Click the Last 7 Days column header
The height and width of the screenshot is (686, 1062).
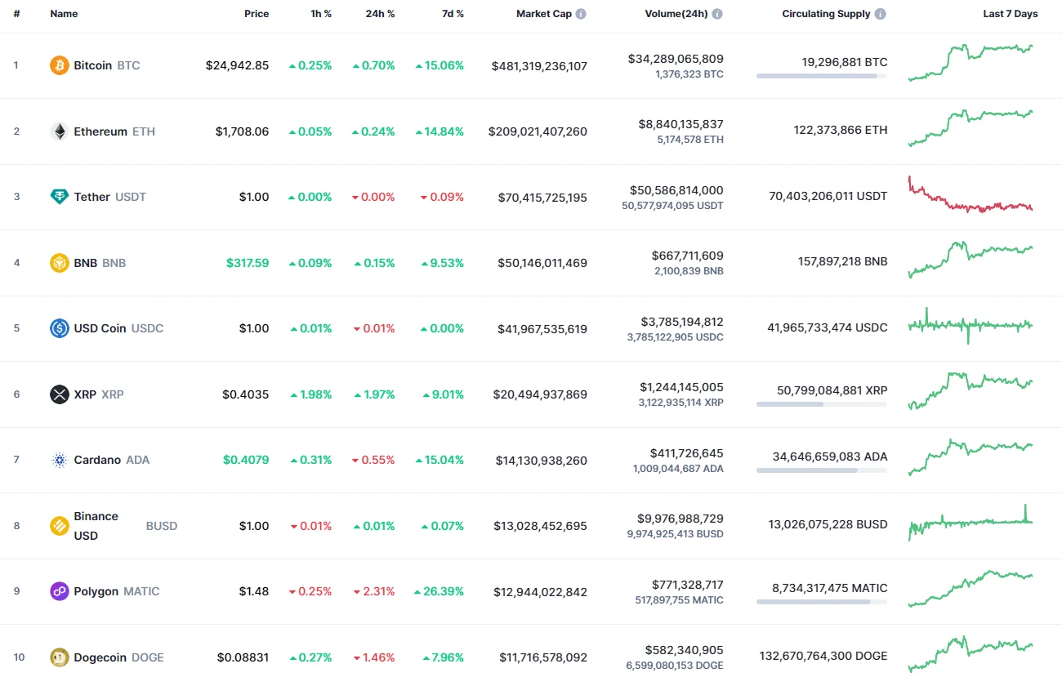coord(1011,14)
